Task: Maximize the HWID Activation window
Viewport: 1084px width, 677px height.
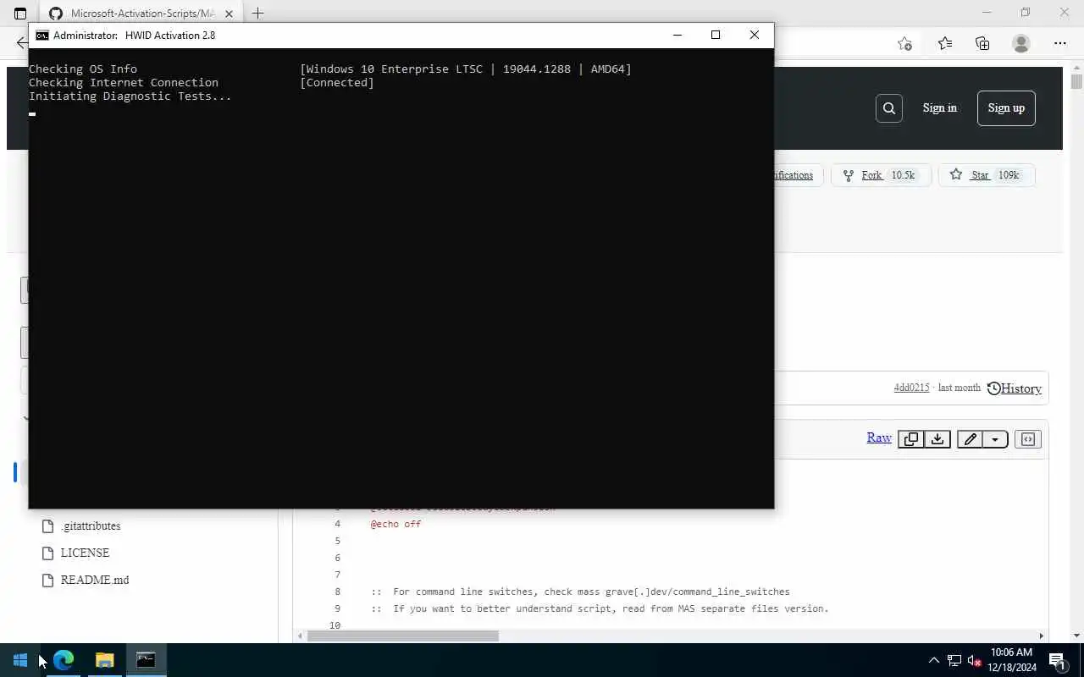Action: point(716,35)
